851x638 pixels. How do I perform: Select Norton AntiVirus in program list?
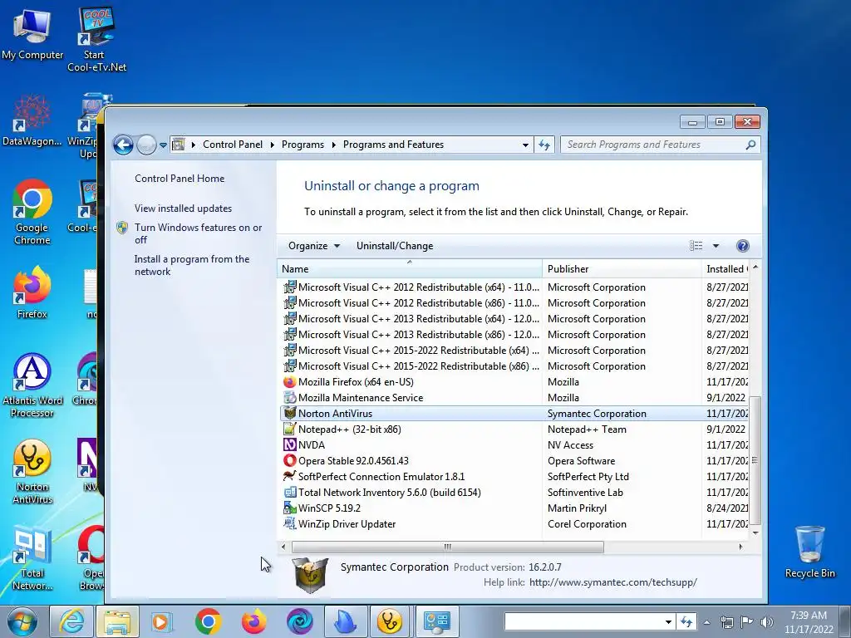pos(514,414)
